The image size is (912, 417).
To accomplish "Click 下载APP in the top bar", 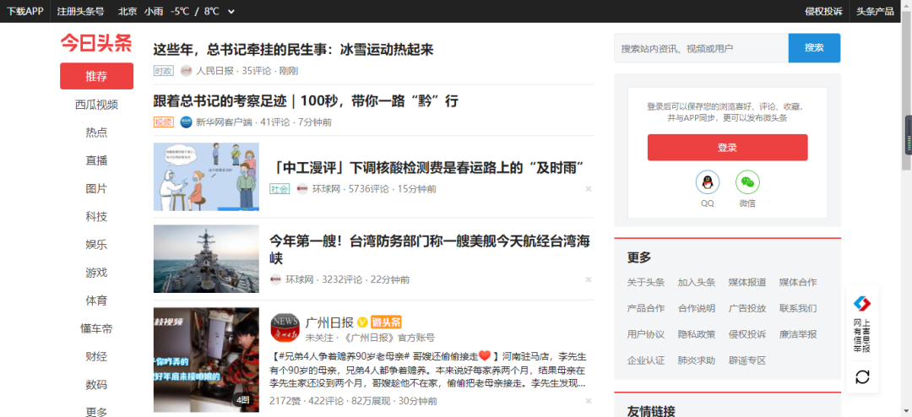I will coord(25,11).
